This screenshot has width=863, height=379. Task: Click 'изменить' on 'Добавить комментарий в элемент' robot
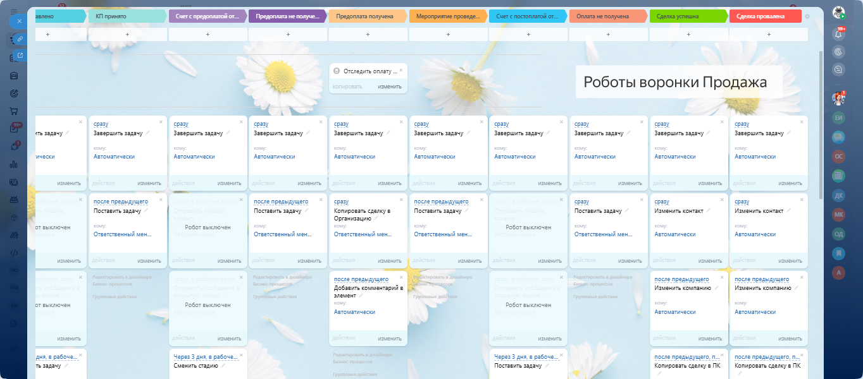pyautogui.click(x=390, y=339)
